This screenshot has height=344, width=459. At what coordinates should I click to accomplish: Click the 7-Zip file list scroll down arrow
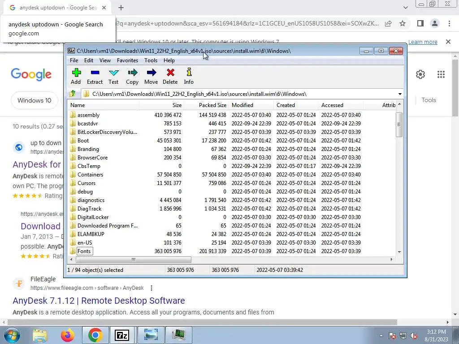point(399,252)
